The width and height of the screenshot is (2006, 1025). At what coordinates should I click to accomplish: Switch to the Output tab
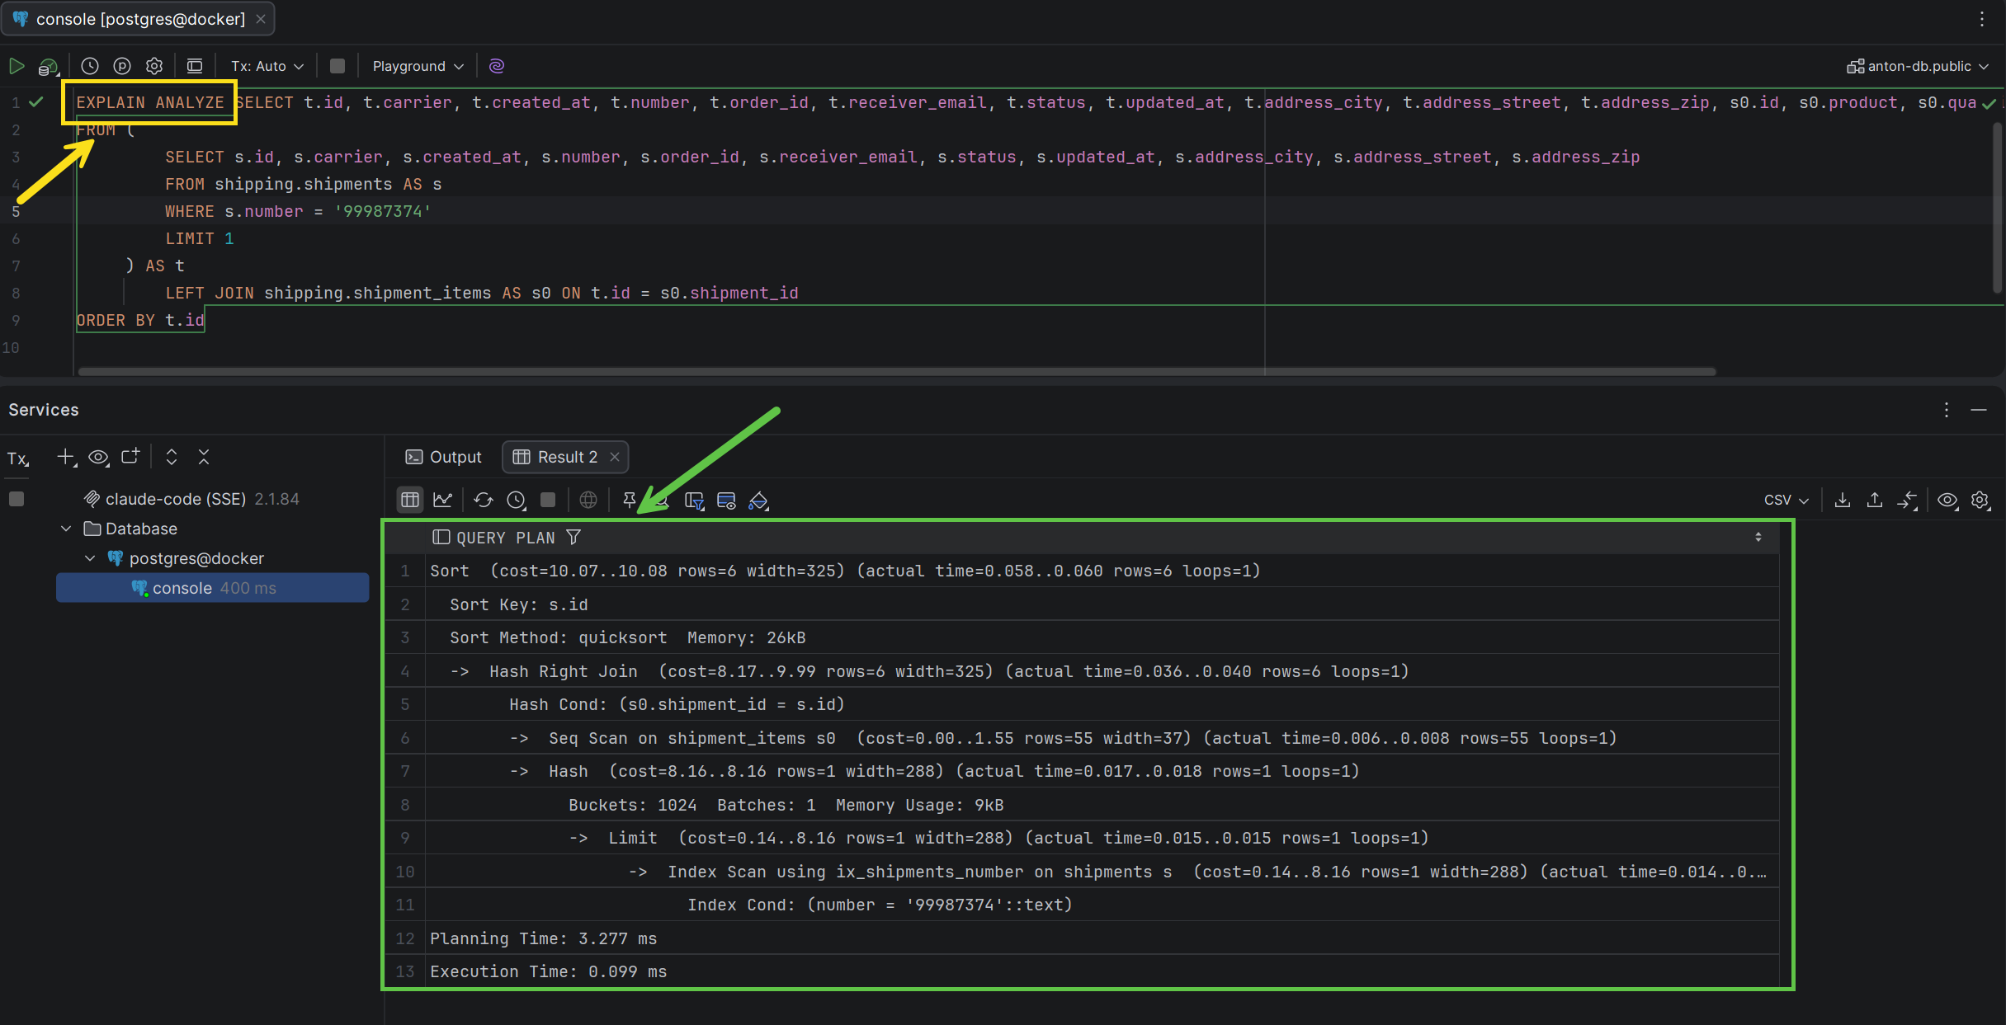(444, 457)
